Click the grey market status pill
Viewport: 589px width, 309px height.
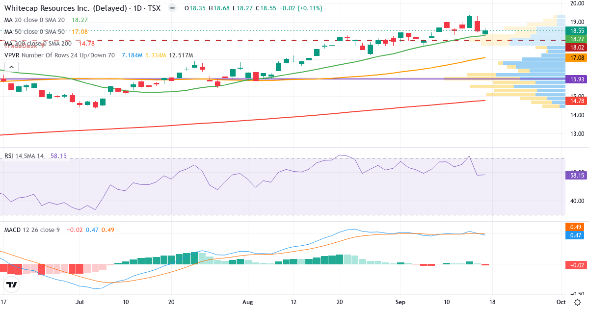click(x=172, y=8)
